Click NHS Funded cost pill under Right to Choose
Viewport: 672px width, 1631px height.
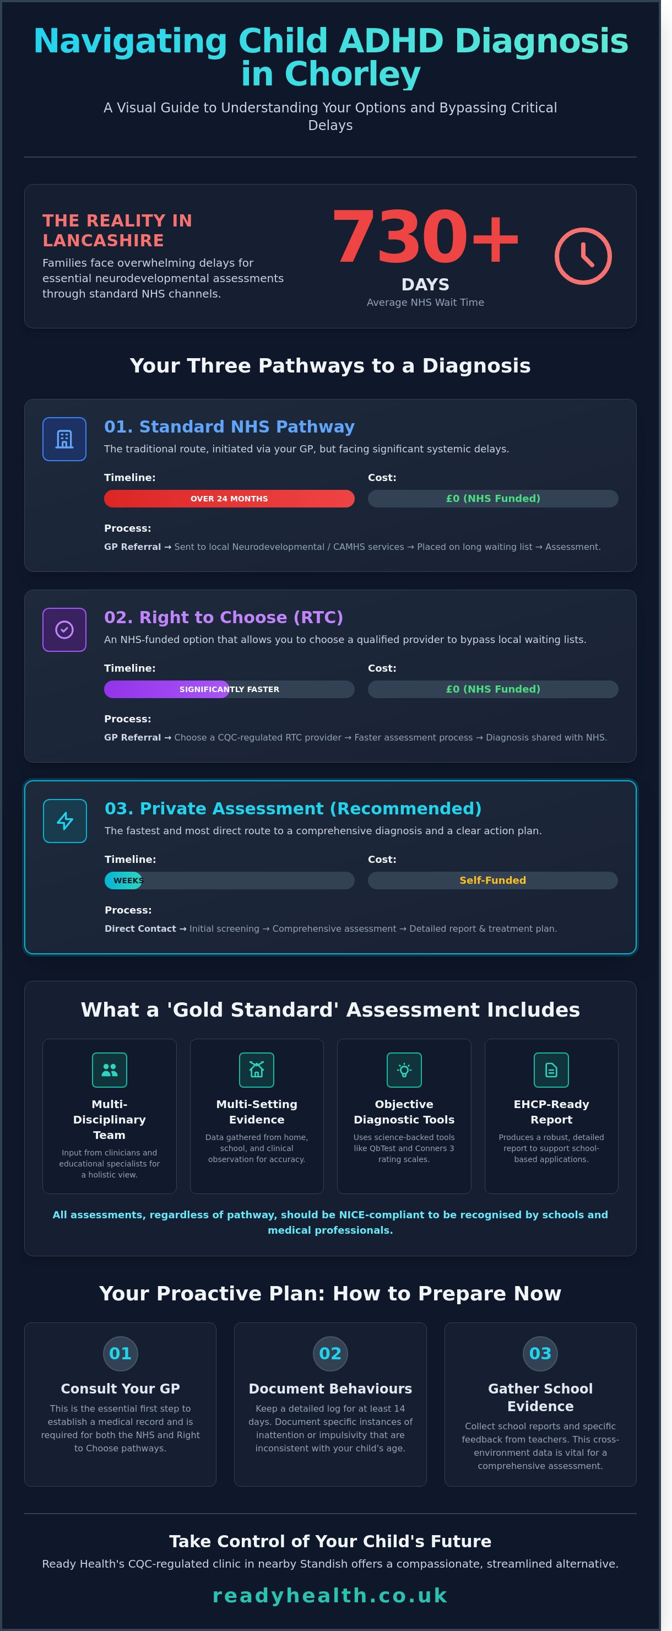tap(493, 689)
